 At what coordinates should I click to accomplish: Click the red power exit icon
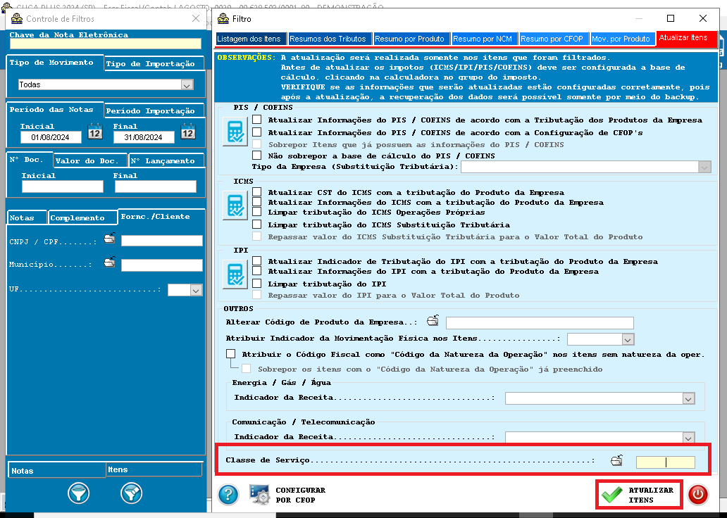click(698, 495)
